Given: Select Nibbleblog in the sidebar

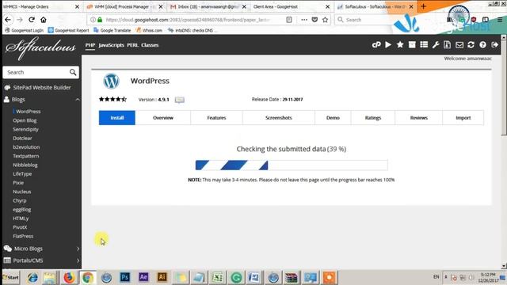Looking at the screenshot, I should click(25, 165).
